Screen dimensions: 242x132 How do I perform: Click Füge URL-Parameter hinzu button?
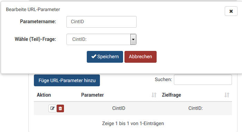click(67, 80)
